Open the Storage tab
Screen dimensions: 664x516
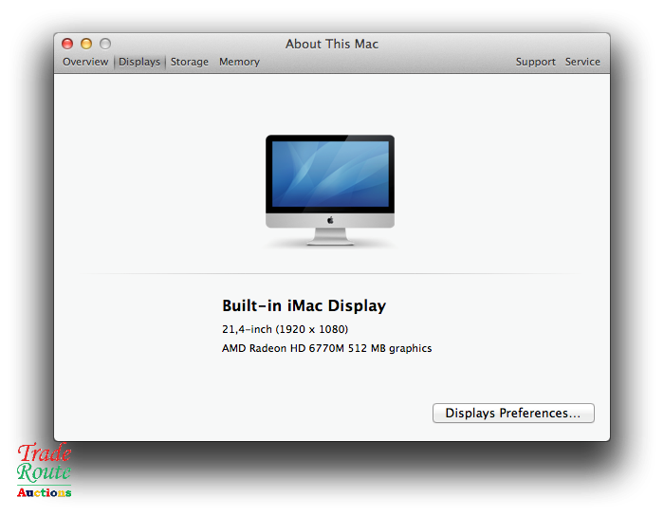(190, 62)
